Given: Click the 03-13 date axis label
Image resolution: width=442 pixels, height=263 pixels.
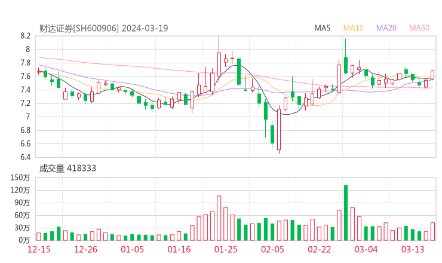Looking at the screenshot, I should (x=413, y=249).
